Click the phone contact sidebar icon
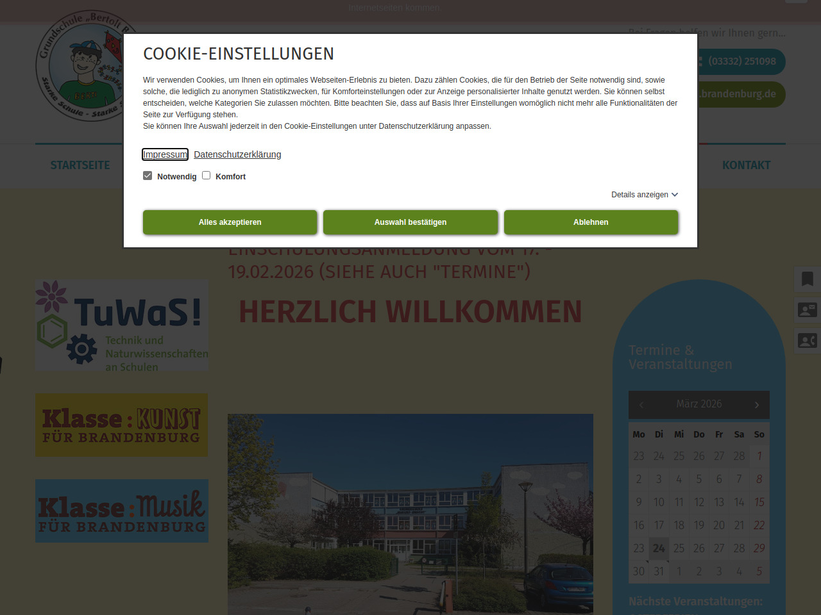This screenshot has width=821, height=615. point(807,341)
